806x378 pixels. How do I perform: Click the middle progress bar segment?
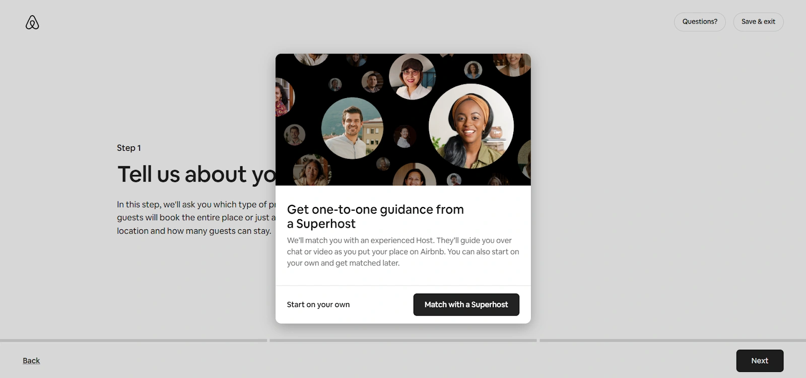click(x=403, y=340)
